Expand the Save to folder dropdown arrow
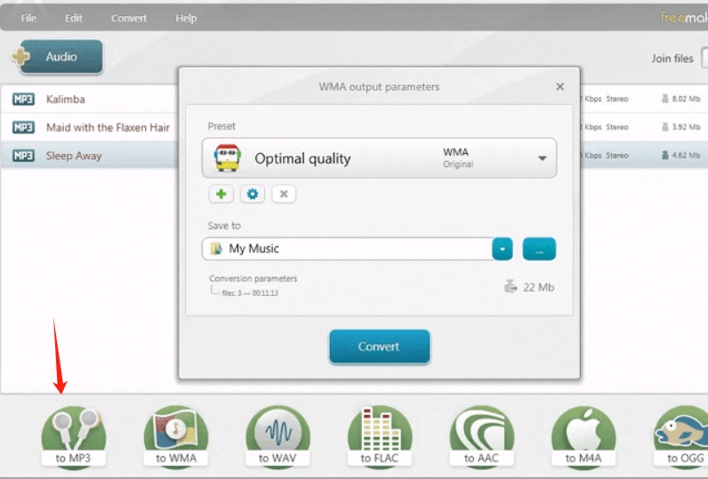Viewport: 708px width, 479px height. [503, 249]
